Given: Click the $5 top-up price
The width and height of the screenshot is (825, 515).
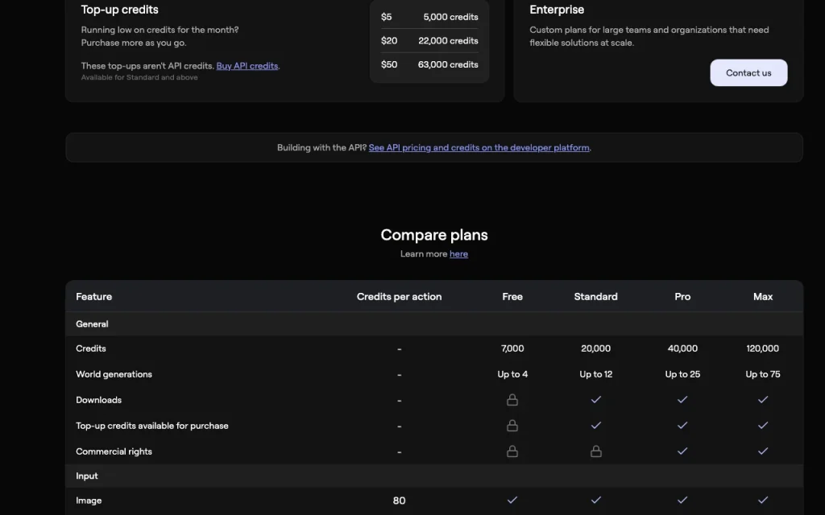Looking at the screenshot, I should (x=386, y=17).
